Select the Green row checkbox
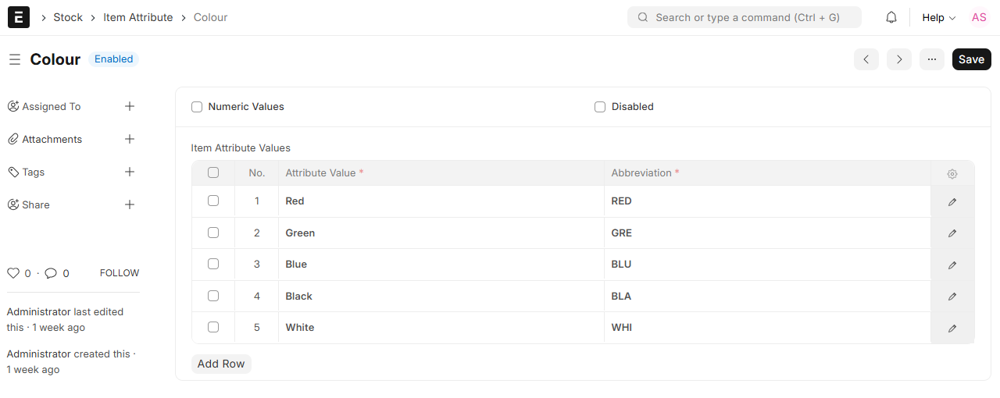Image resolution: width=1000 pixels, height=398 pixels. (213, 233)
